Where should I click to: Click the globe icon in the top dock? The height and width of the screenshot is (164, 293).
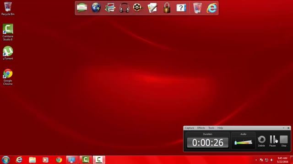[96, 8]
